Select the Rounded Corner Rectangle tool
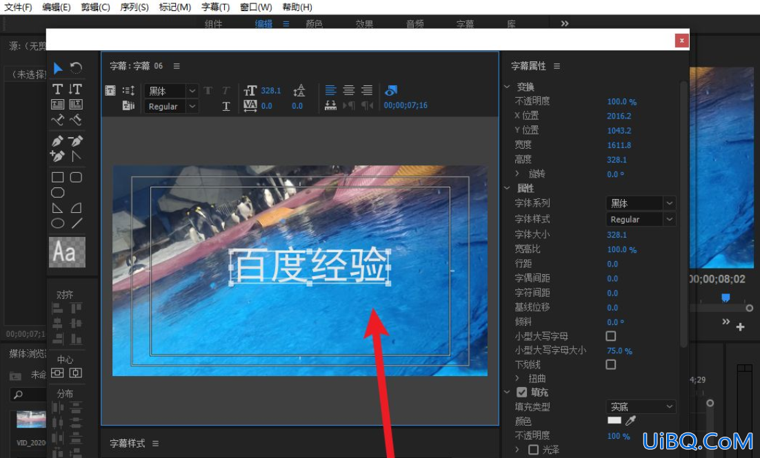 pos(76,177)
